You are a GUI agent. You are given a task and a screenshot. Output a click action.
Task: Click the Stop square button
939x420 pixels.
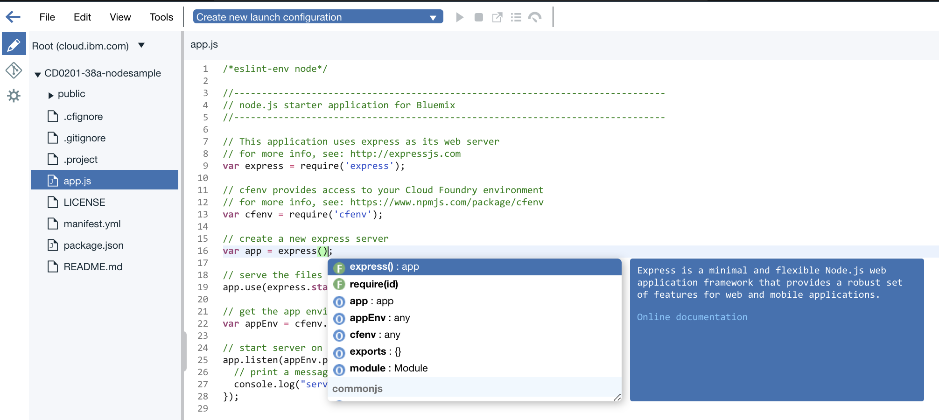coord(478,17)
